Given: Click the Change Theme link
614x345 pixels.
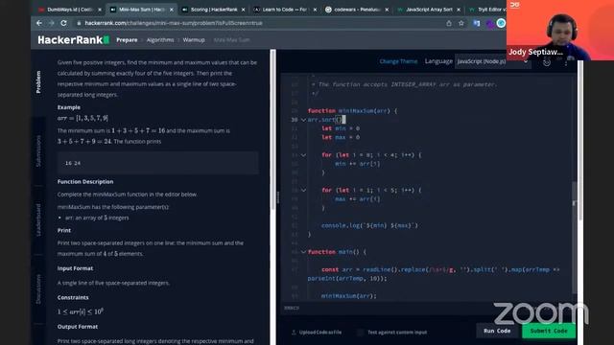Looking at the screenshot, I should pos(398,61).
